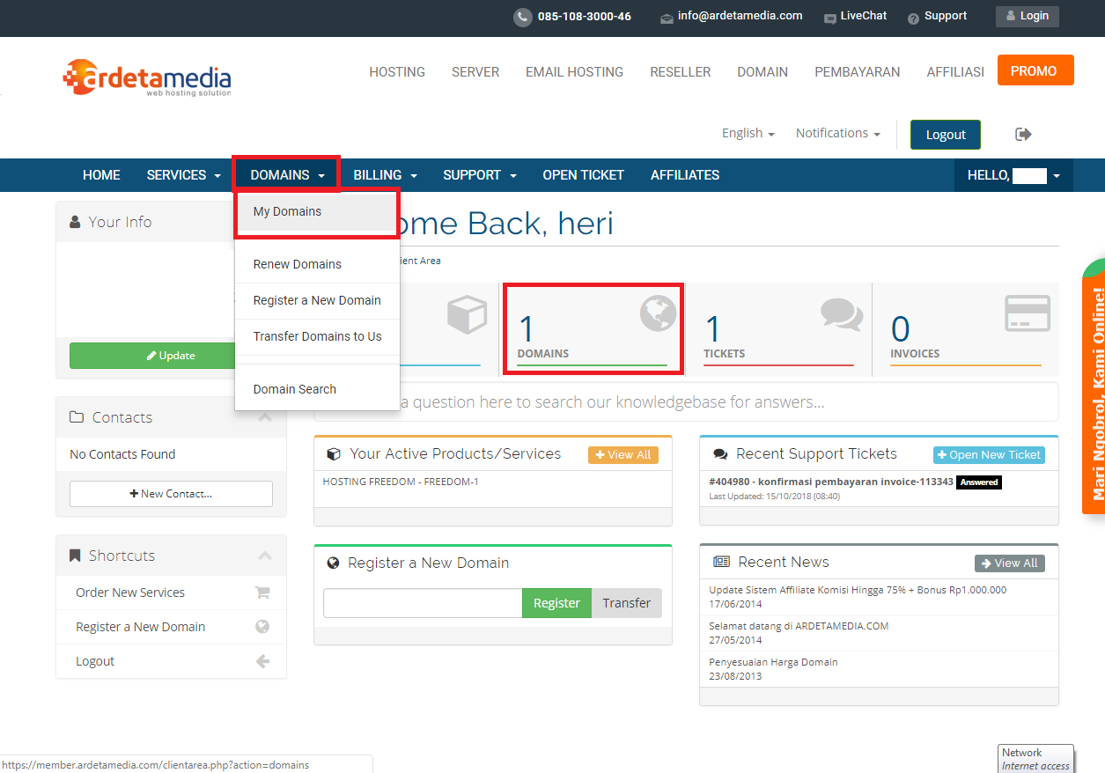This screenshot has height=773, width=1105.
Task: Expand the English language dropdown
Action: [747, 133]
